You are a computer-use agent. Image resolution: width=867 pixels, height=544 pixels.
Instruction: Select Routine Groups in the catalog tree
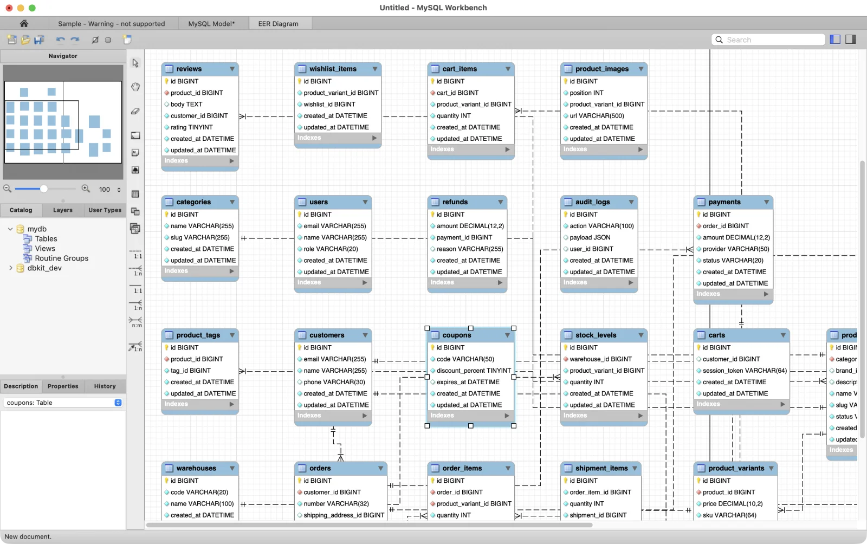click(61, 258)
